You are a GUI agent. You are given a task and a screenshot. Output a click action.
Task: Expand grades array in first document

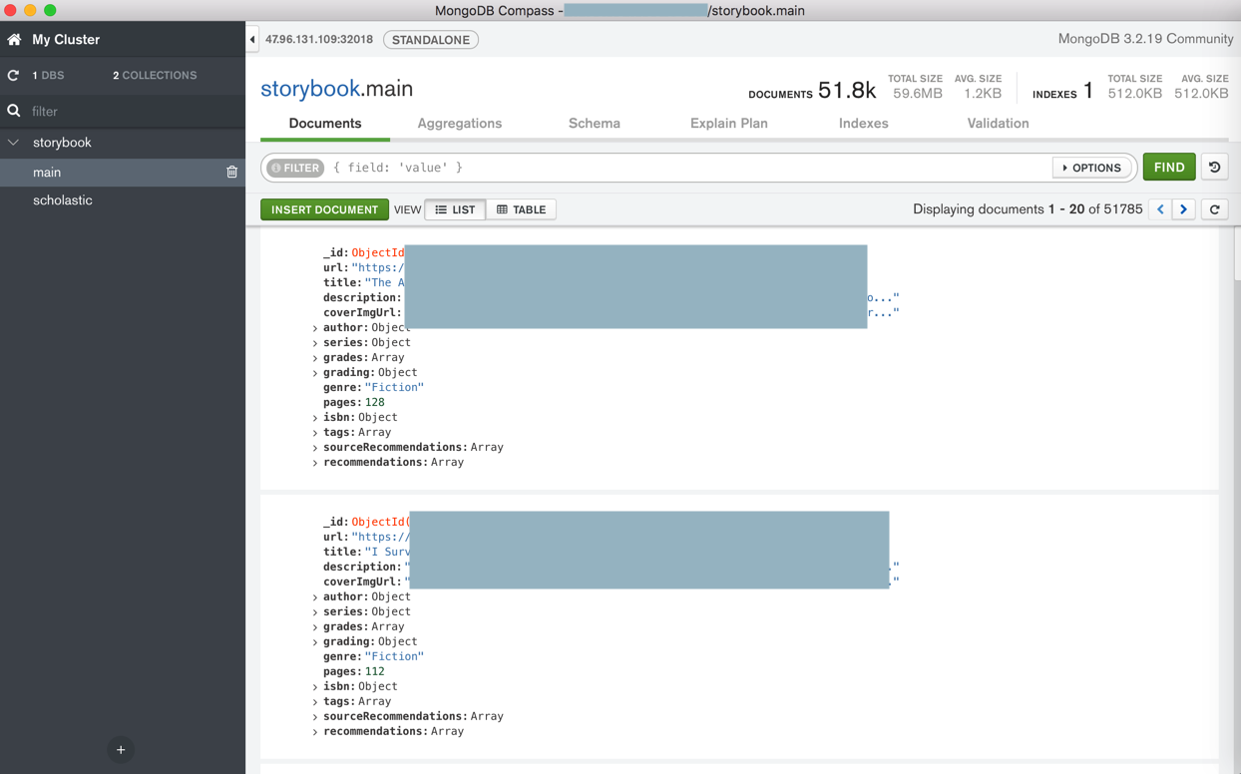(x=315, y=358)
